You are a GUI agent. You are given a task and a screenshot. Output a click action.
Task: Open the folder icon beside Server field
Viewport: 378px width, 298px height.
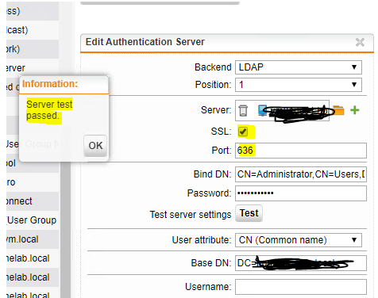[x=338, y=110]
